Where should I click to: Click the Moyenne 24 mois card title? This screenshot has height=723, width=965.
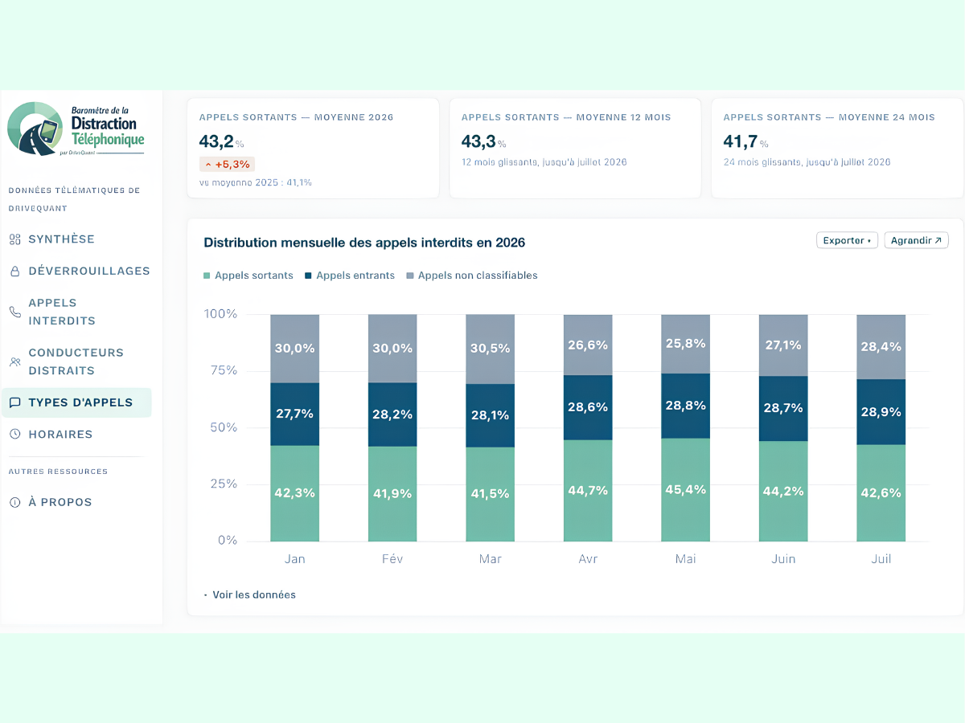[829, 117]
